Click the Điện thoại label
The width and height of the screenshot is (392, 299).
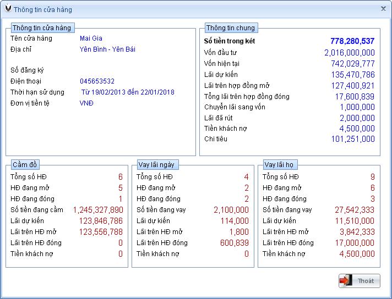(x=26, y=81)
